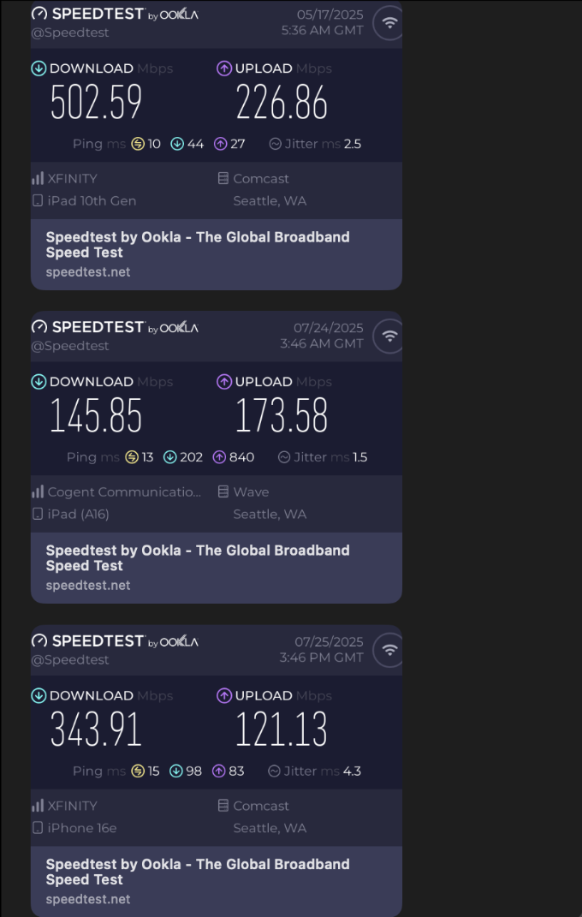582x917 pixels.
Task: Click the jitter icon next to 4.3
Action: pyautogui.click(x=274, y=771)
